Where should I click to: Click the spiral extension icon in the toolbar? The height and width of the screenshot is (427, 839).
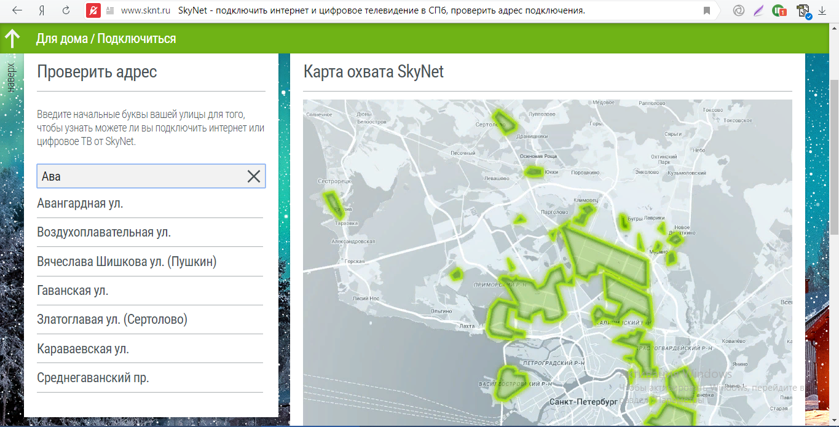point(739,10)
